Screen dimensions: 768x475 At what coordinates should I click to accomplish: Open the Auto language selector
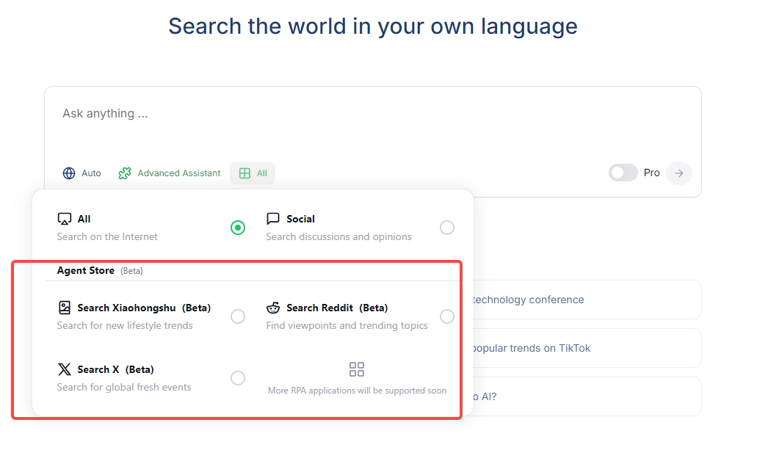click(x=81, y=173)
